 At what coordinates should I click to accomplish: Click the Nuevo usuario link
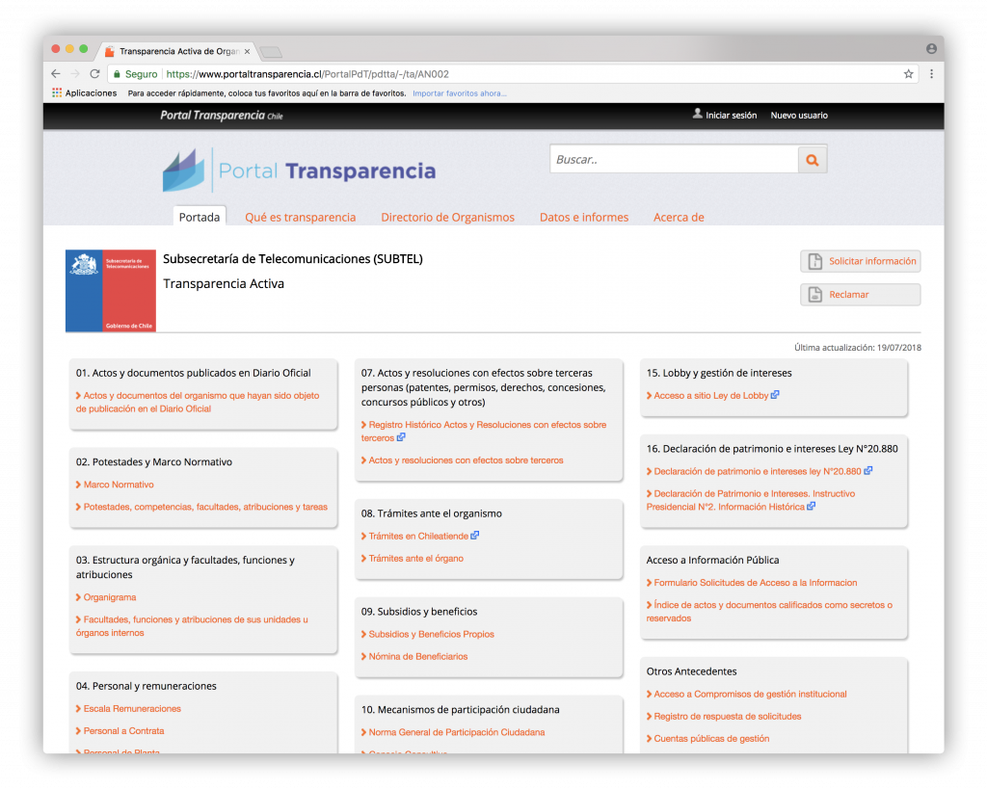pyautogui.click(x=799, y=116)
